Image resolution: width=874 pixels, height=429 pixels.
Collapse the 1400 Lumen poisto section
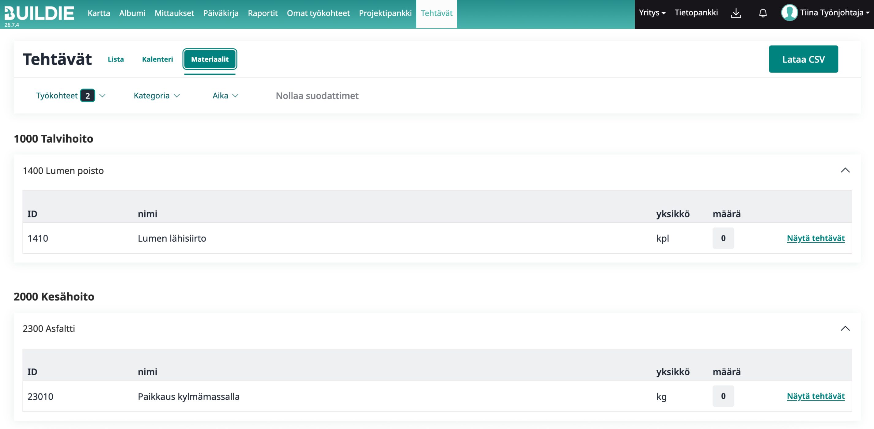coord(845,170)
